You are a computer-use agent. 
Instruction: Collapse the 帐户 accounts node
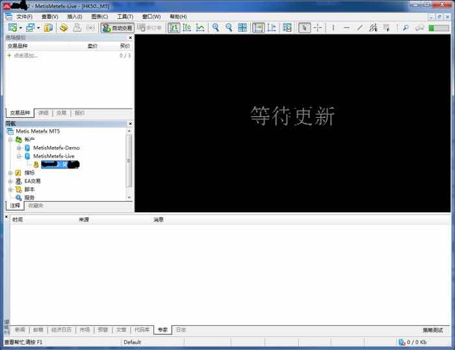click(x=10, y=140)
